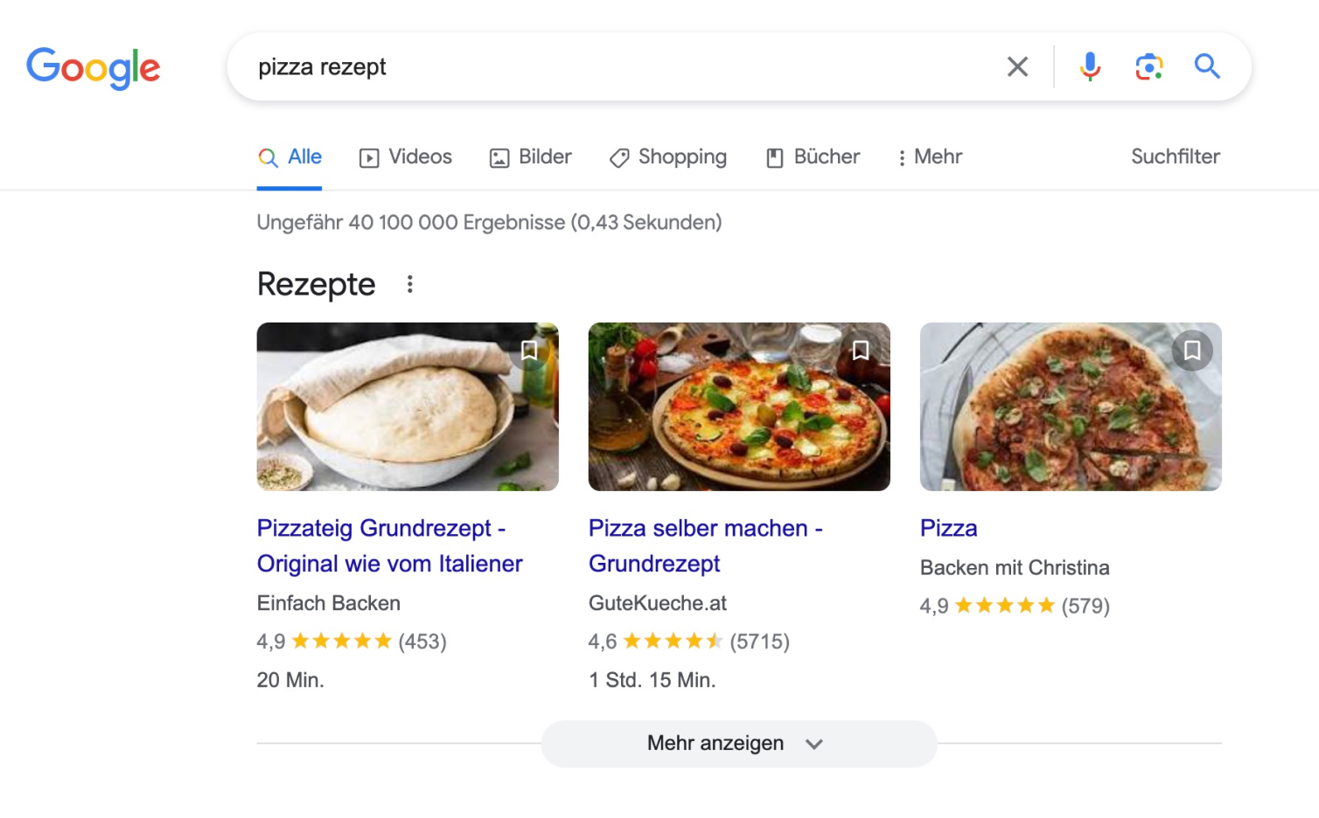Viewport: 1319px width, 818px height.
Task: Bookmark the Pizzateig Grundrezept recipe
Action: click(529, 350)
